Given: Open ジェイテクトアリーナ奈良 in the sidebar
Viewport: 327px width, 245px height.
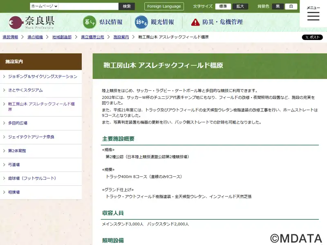Looking at the screenshot, I should tap(41, 137).
